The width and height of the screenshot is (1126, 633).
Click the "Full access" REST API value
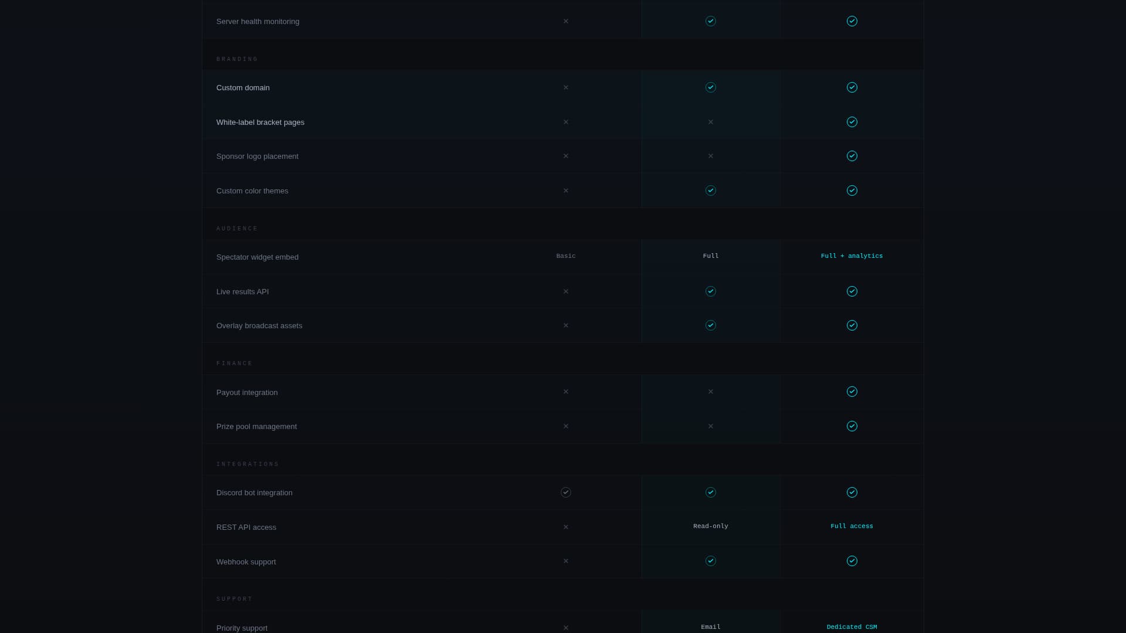point(852,526)
